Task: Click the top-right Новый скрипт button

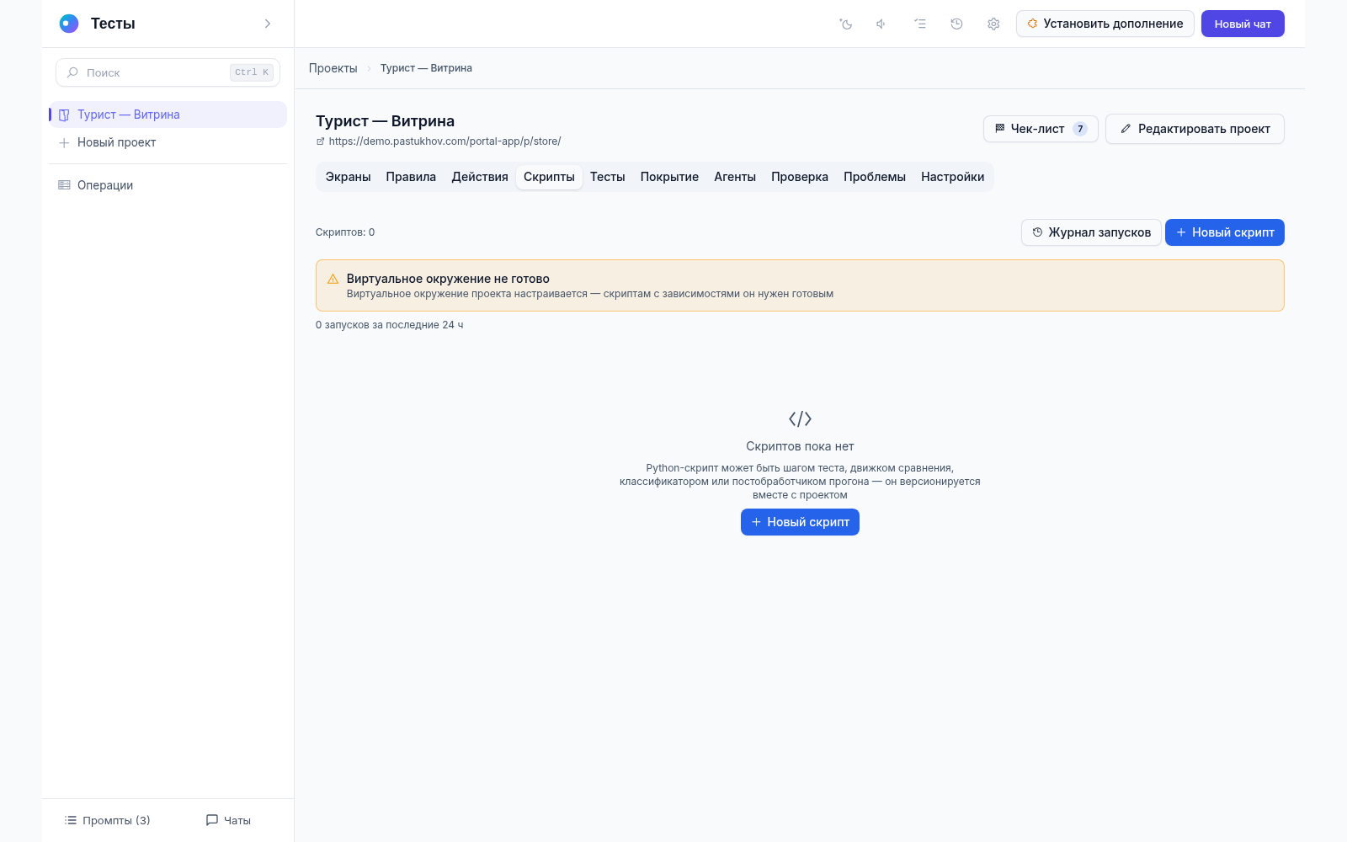Action: 1225,232
